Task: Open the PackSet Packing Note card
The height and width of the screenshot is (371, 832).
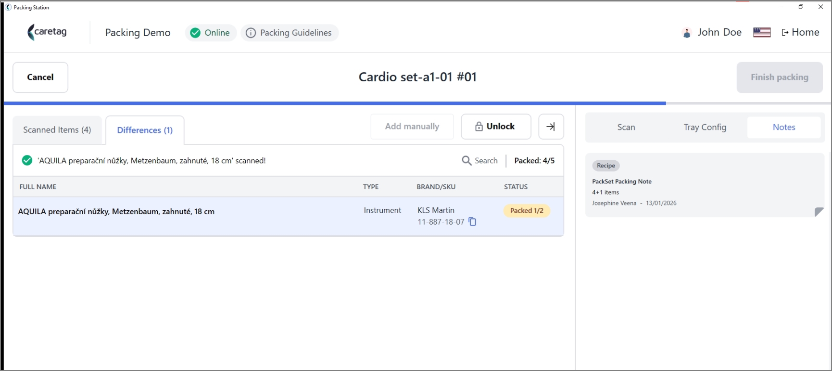Action: (x=705, y=185)
